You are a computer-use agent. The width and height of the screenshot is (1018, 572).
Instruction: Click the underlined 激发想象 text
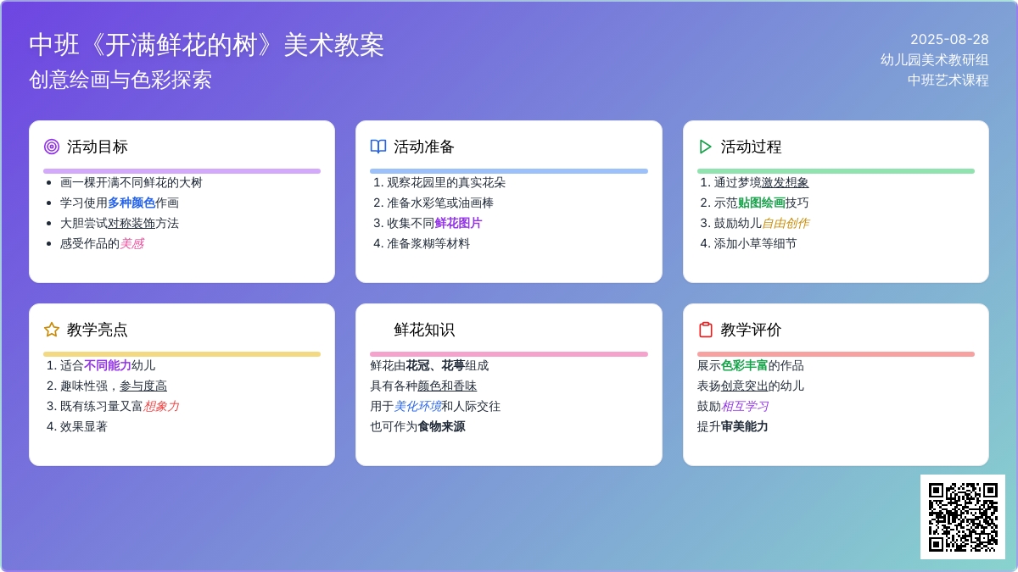tap(785, 182)
